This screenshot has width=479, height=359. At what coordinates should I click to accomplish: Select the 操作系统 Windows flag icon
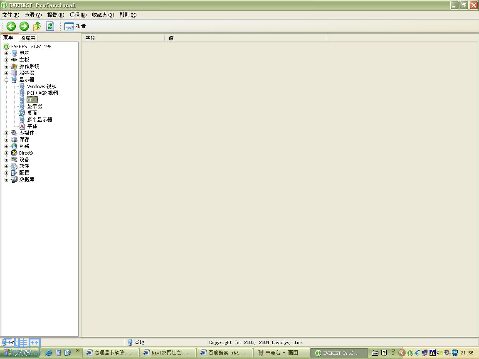(14, 66)
